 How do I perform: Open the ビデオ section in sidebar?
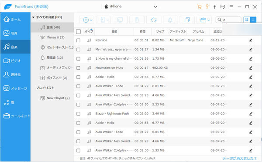[15, 61]
